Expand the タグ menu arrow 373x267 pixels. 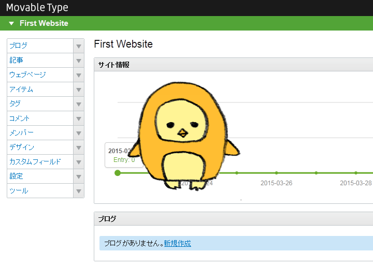[79, 104]
